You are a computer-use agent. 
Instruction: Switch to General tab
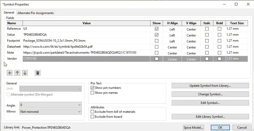(9, 13)
